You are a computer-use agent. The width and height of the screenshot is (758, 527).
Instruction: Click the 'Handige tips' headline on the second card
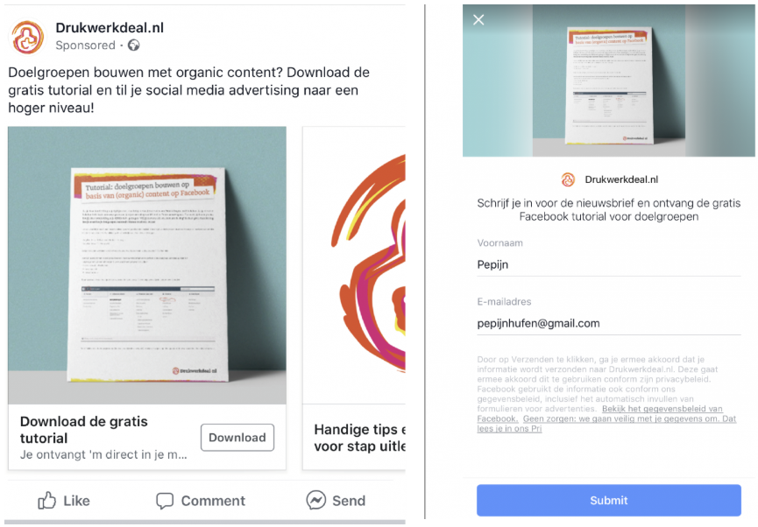tap(359, 438)
